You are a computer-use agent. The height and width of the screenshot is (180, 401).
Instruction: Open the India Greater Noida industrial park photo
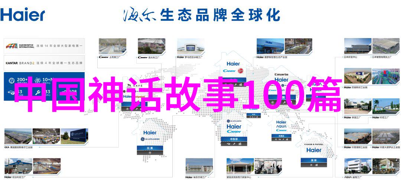pyautogui.click(x=386, y=136)
